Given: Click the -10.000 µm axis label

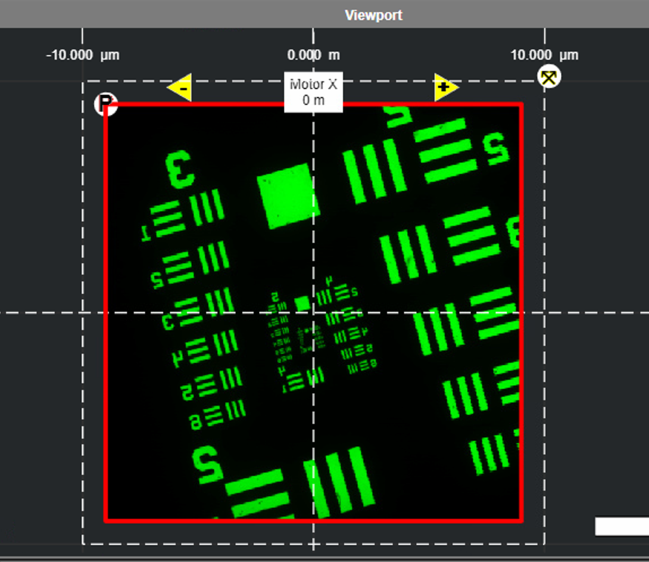Looking at the screenshot, I should pos(83,55).
